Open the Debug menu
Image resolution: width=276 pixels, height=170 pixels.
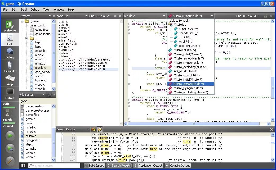click(x=35, y=10)
